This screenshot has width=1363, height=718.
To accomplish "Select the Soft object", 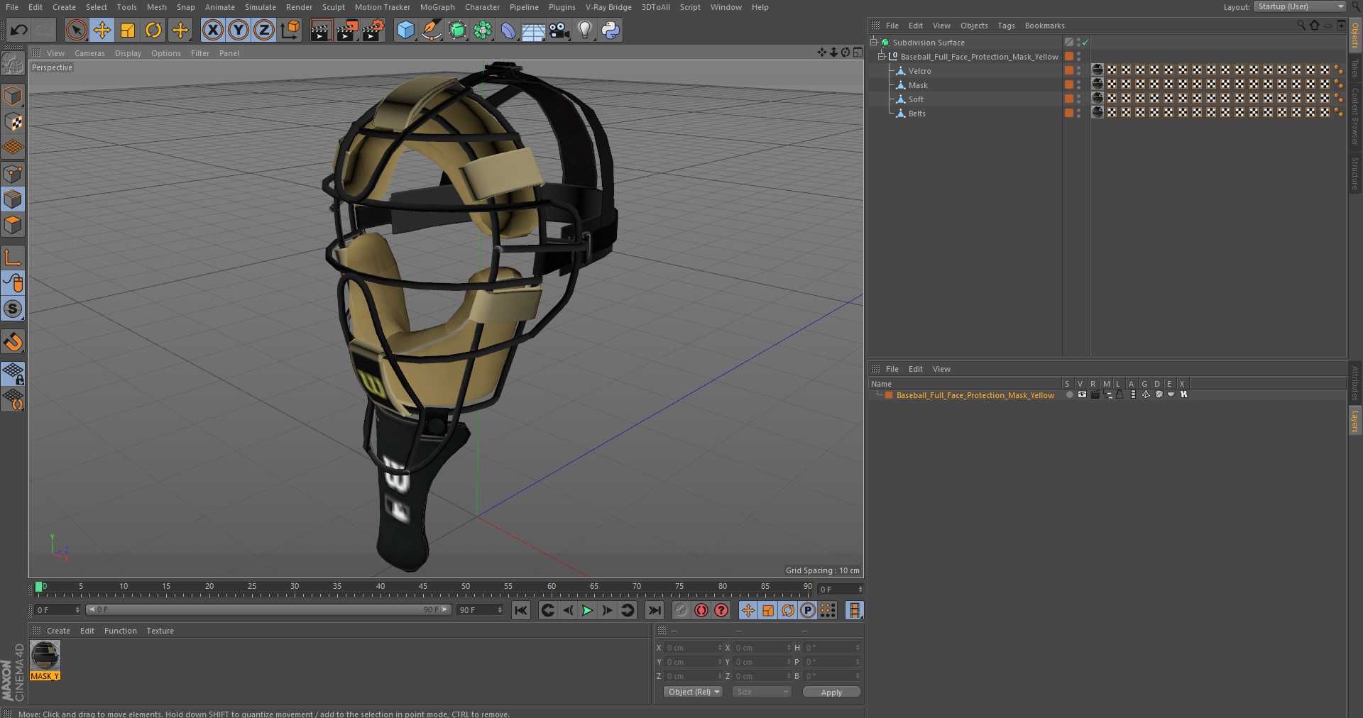I will click(x=916, y=99).
